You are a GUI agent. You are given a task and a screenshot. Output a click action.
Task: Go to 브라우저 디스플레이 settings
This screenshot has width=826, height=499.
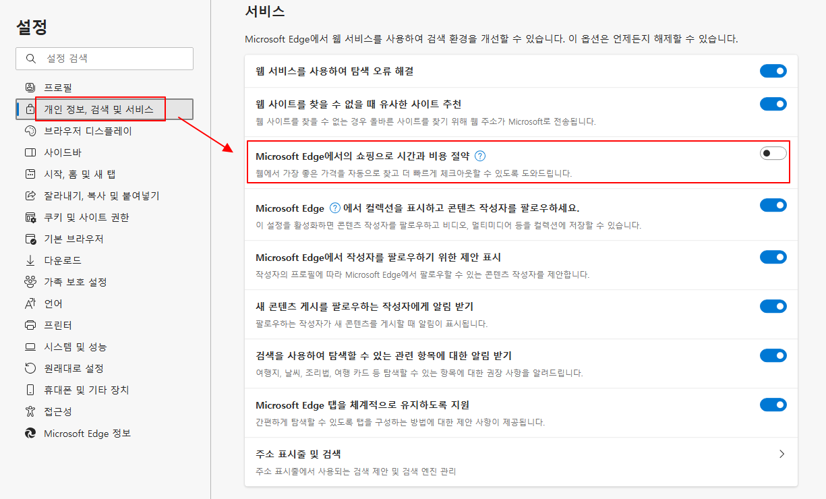click(105, 131)
